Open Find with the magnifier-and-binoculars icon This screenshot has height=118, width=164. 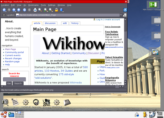click(x=40, y=10)
